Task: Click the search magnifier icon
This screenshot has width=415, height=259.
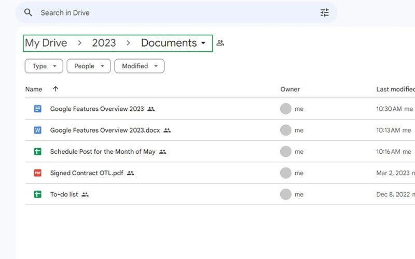Action: (x=28, y=12)
